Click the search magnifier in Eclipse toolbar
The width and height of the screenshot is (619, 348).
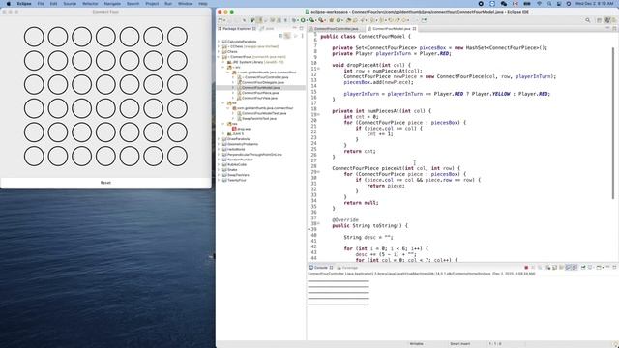[587, 20]
